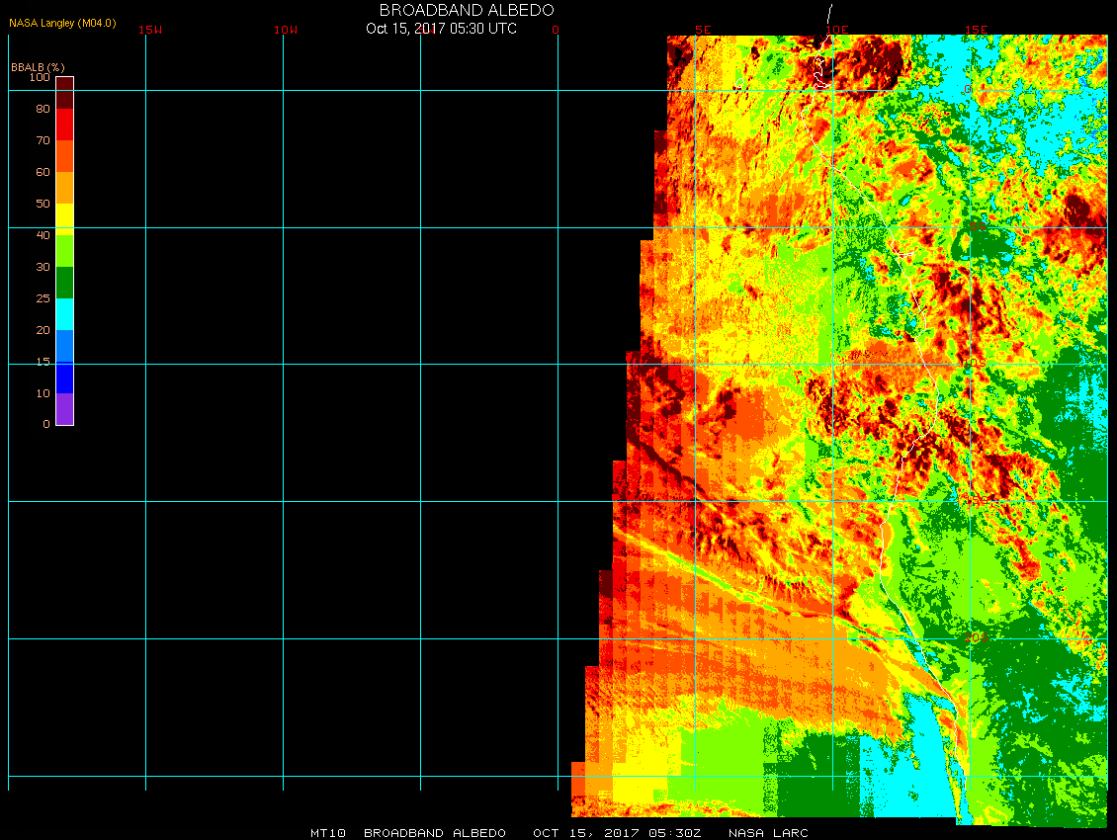Click the BBALB(%) legend heading
This screenshot has height=840, width=1117.
[38, 66]
